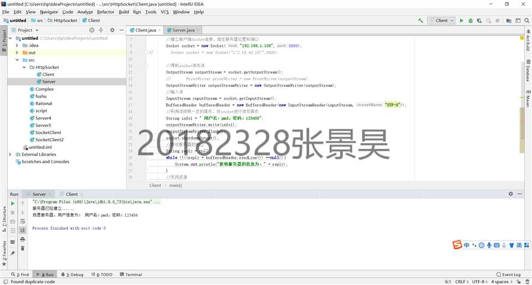The width and height of the screenshot is (532, 285).
Task: Minimize the Run panel with minus icon
Action: point(519,194)
